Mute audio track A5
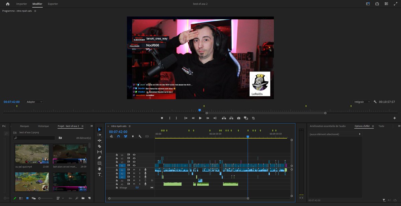Viewport: 401px width, 206px height. pos(134,184)
